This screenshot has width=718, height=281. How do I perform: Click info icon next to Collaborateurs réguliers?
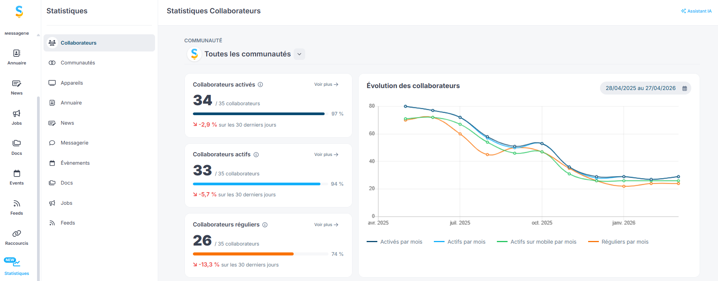pyautogui.click(x=265, y=225)
